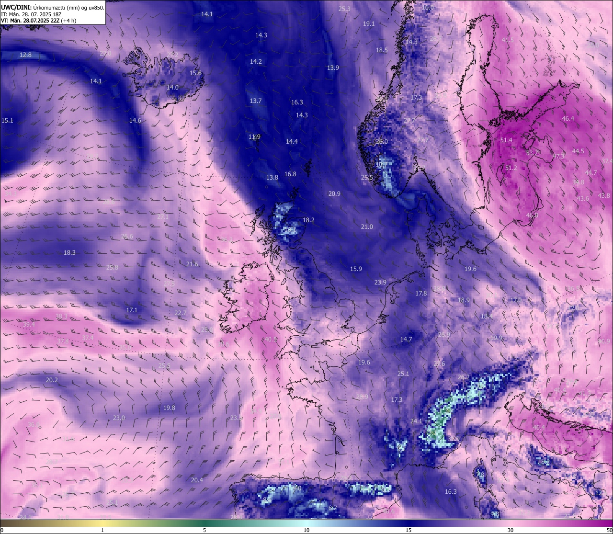Click the value 41.5 over northern Scandinavia
Screen dimensions: 613x534
pos(508,40)
